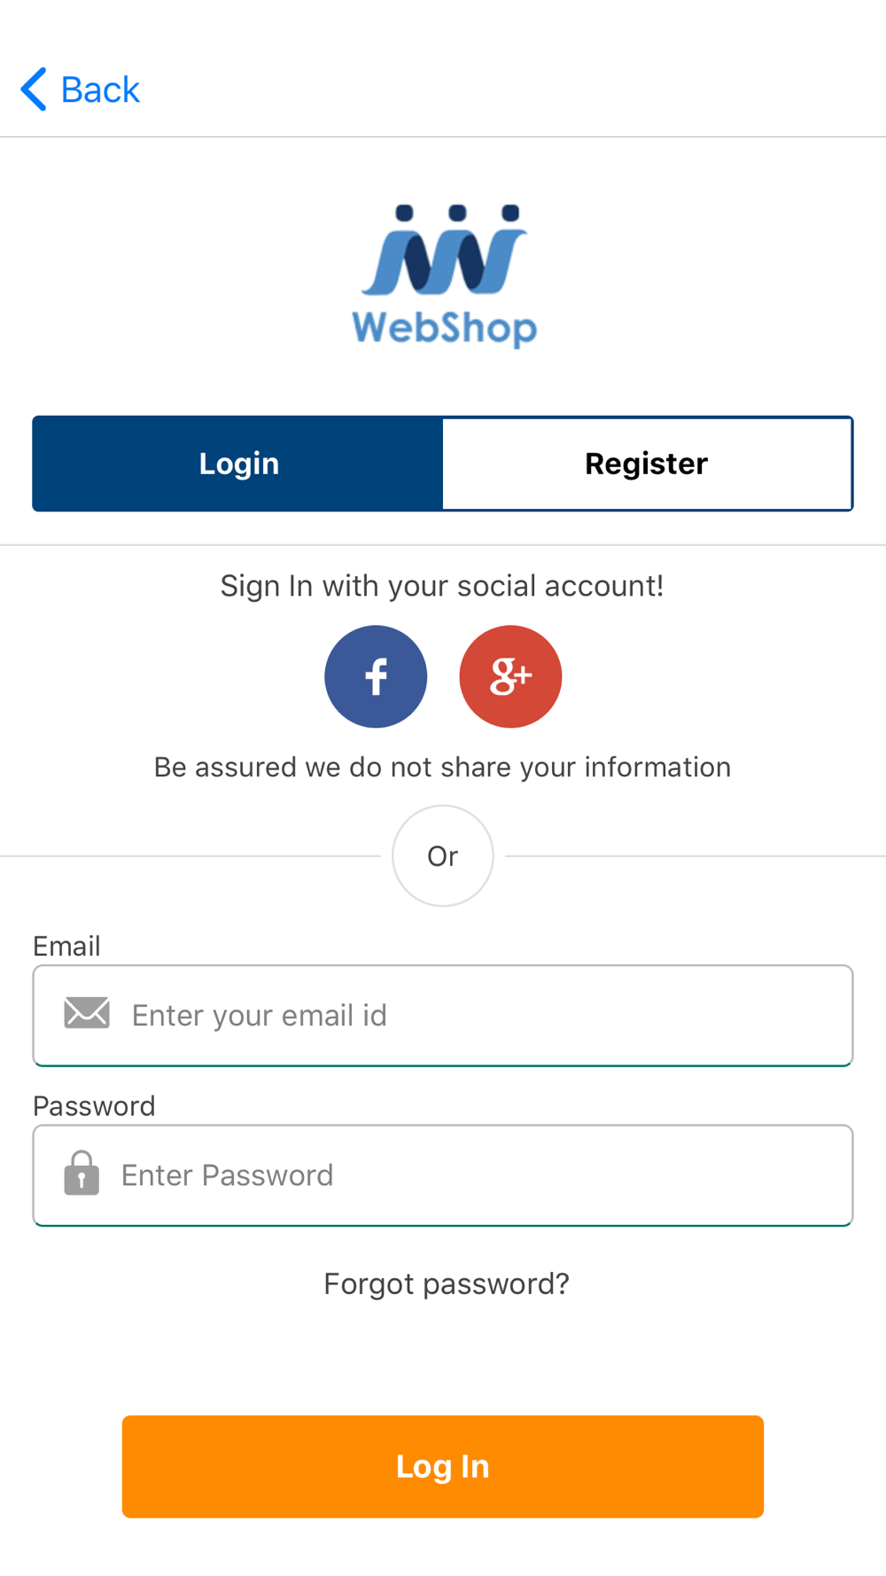Image resolution: width=886 pixels, height=1576 pixels.
Task: Focus the 'Enter your email id' field
Action: click(443, 1015)
